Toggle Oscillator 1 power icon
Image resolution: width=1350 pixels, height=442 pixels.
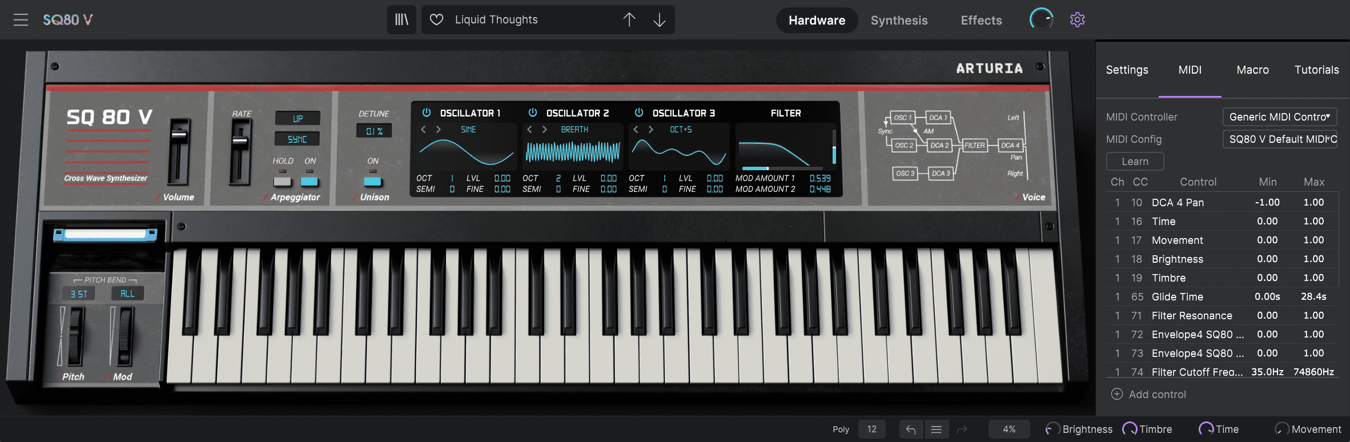pyautogui.click(x=426, y=112)
